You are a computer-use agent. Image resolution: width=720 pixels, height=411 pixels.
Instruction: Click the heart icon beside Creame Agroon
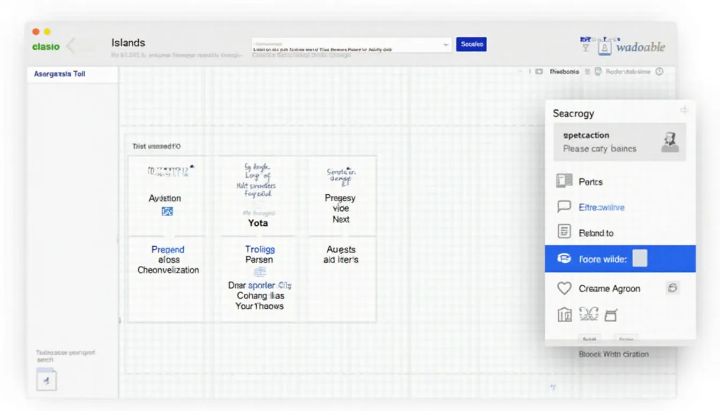pyautogui.click(x=564, y=288)
